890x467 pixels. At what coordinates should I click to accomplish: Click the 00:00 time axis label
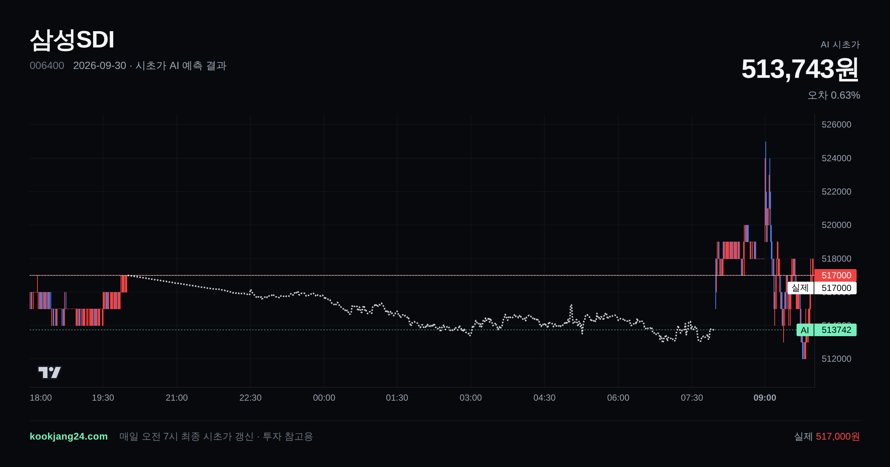point(324,398)
